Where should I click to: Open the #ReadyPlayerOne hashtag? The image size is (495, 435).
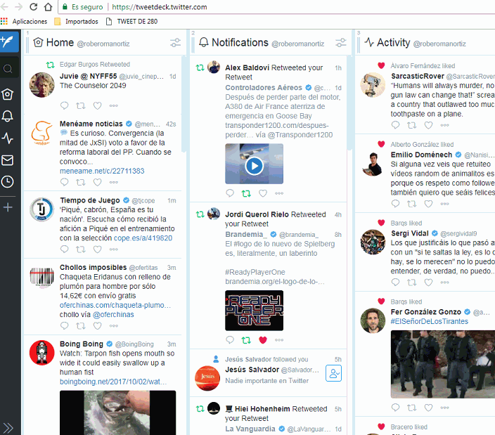point(255,272)
